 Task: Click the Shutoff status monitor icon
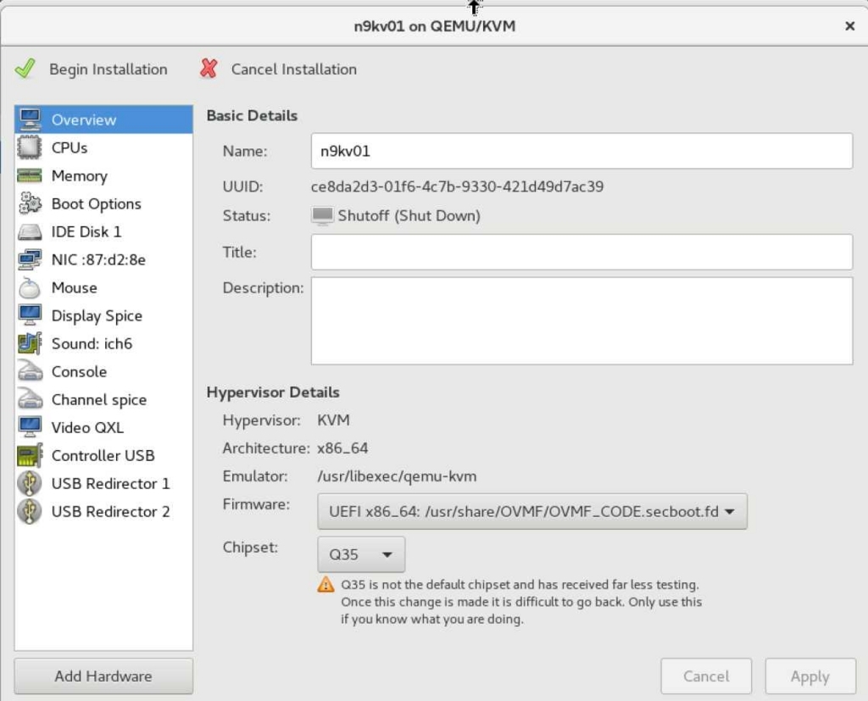coord(322,215)
